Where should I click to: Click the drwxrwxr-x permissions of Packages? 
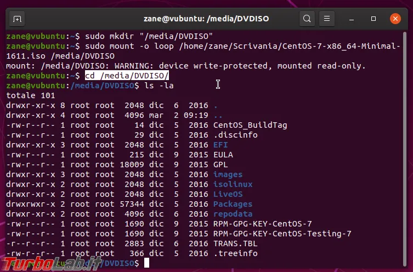(x=31, y=204)
